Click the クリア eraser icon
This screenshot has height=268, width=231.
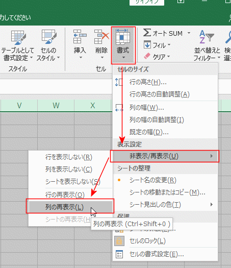click(147, 56)
